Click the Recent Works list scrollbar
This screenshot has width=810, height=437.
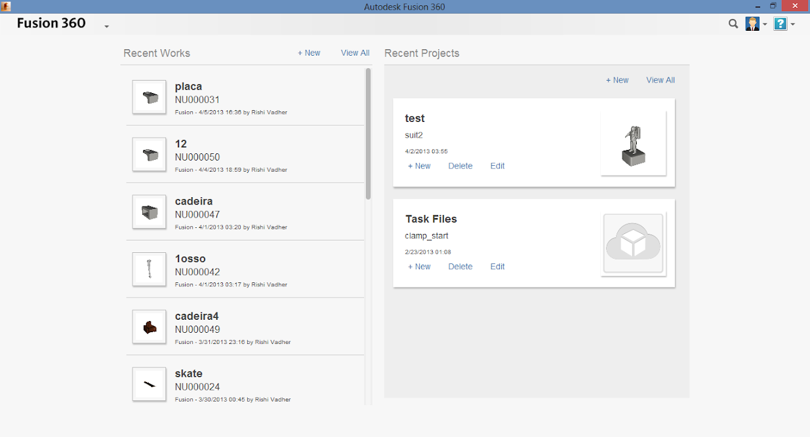click(368, 134)
